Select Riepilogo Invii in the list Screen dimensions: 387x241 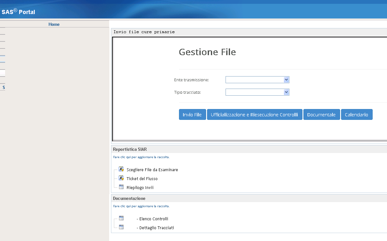140,188
